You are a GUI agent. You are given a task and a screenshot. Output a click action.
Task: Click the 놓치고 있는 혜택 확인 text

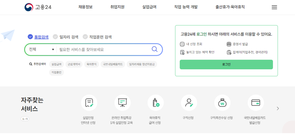click(200, 52)
